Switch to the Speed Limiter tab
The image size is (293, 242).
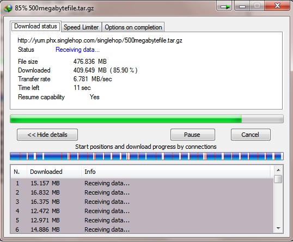coord(81,27)
